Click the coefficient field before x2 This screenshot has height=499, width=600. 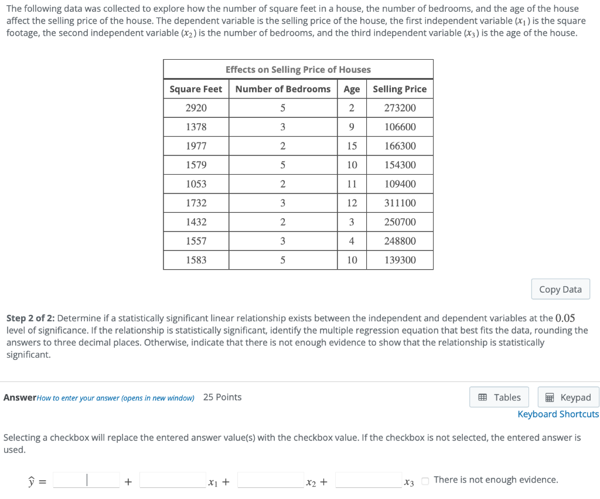(271, 480)
